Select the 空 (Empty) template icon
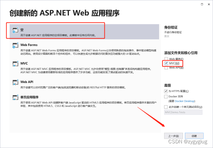 click(15, 30)
